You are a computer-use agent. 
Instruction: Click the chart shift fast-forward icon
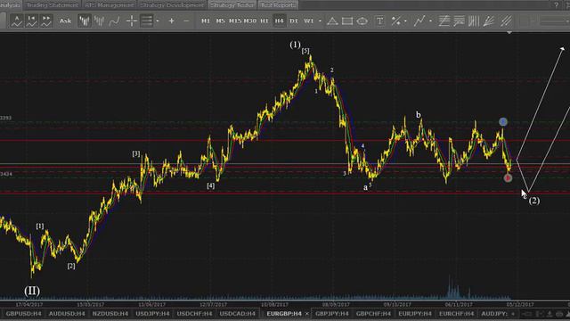click(x=46, y=21)
